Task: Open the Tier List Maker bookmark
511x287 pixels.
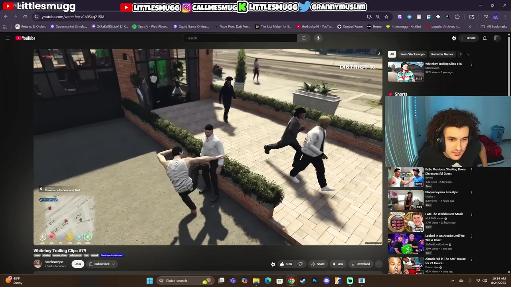Action: click(273, 27)
